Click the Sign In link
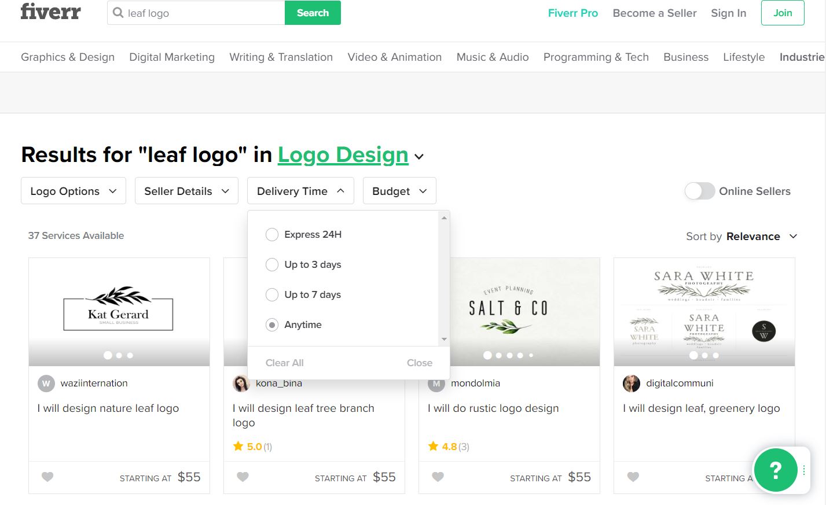Viewport: 826px width, 505px height. coord(728,13)
